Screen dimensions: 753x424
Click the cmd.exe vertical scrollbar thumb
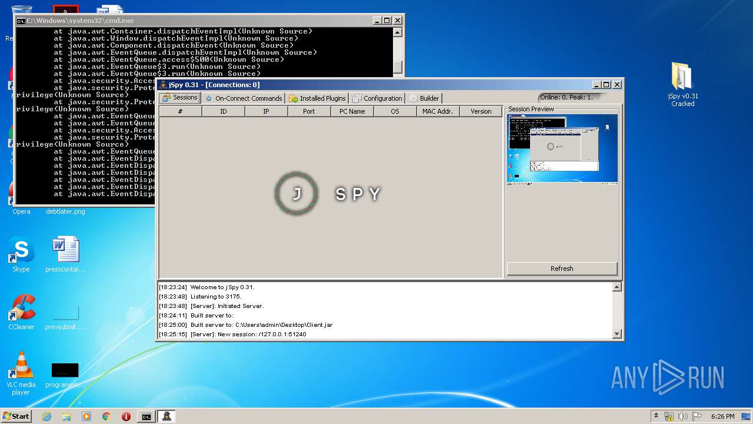[398, 67]
